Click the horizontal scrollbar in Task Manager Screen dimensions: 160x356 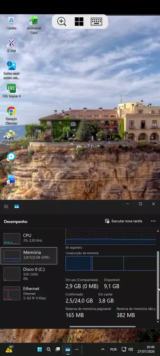pyautogui.click(x=103, y=326)
